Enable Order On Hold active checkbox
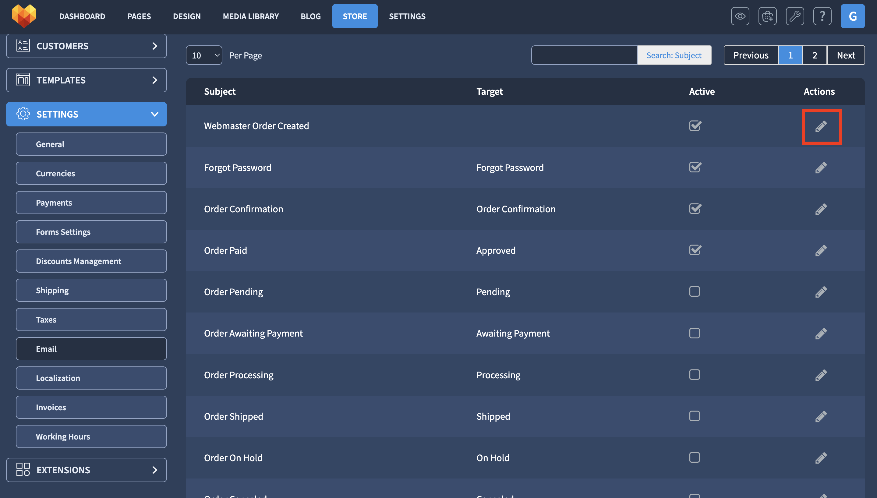The height and width of the screenshot is (498, 877). [x=694, y=457]
